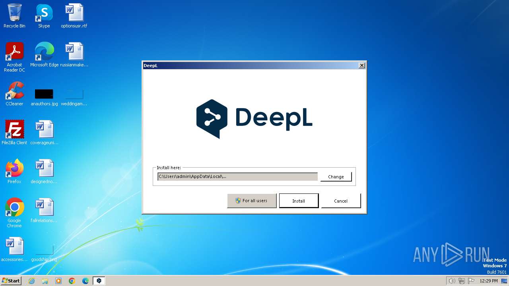Open the fallrelations... document icon
Viewport: 509px width, 286px height.
[44, 211]
